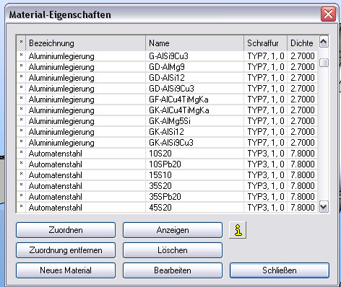Click the vertical scrollbar thumb
Viewport: 341px width, 287px height.
coord(324,63)
